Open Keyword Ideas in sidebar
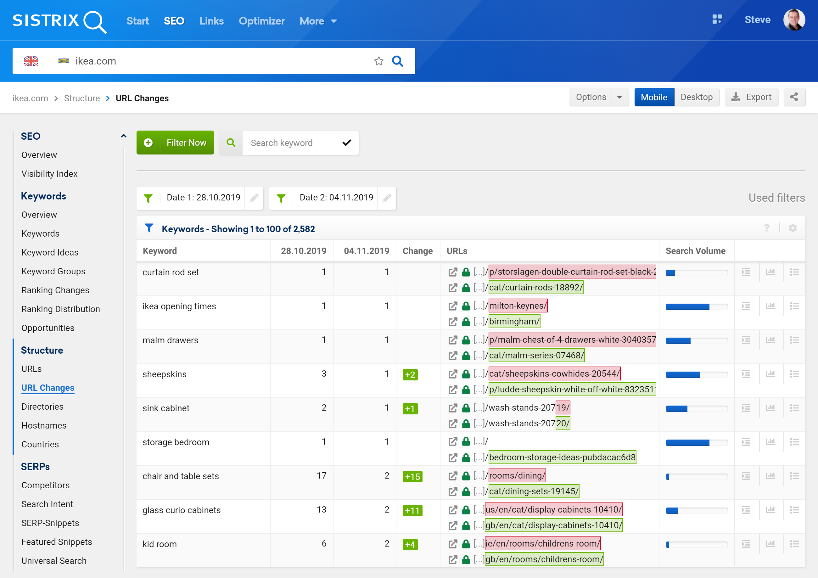 tap(50, 253)
